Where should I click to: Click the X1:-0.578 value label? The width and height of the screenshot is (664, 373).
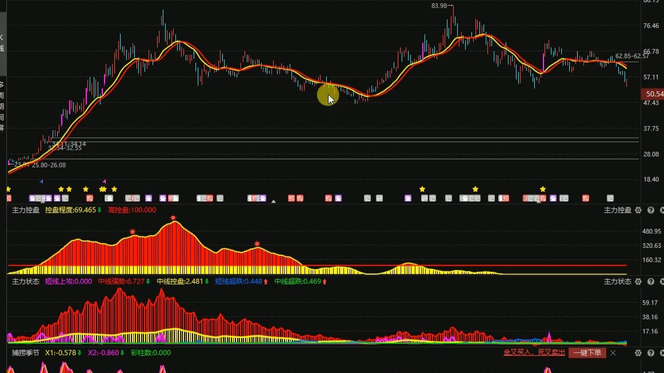[x=61, y=352]
